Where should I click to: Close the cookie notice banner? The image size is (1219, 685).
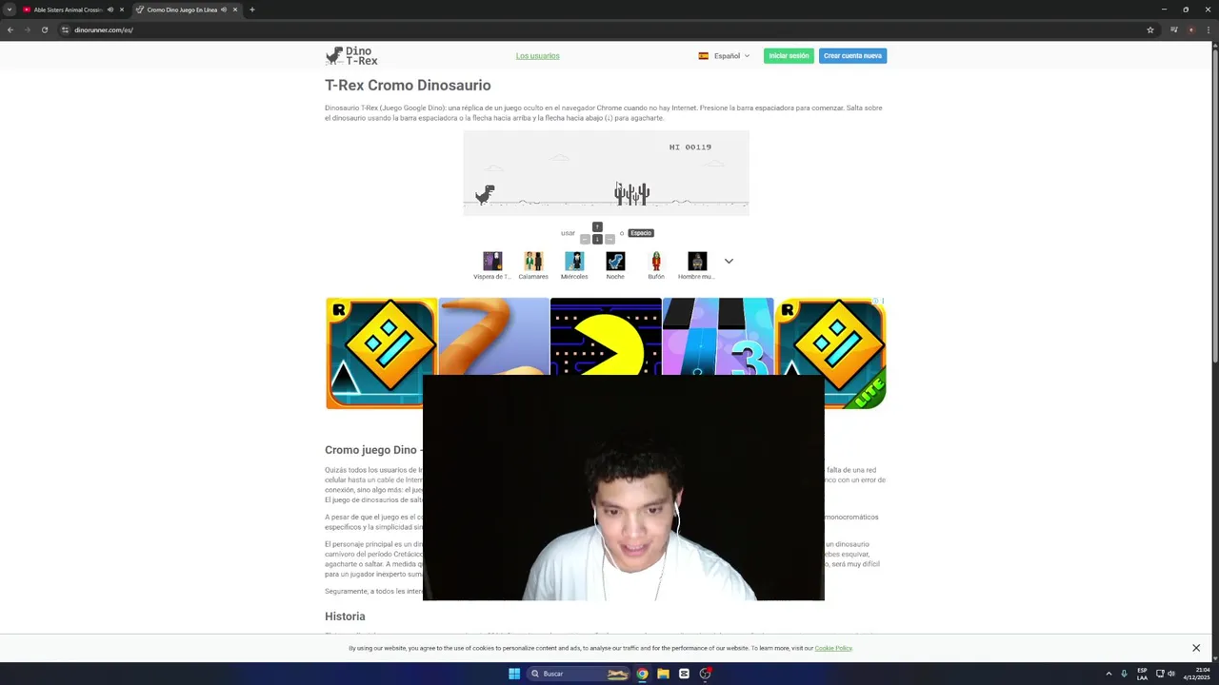1196,648
